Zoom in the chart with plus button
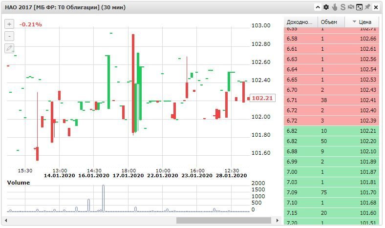385x228 pixels. coord(10,24)
